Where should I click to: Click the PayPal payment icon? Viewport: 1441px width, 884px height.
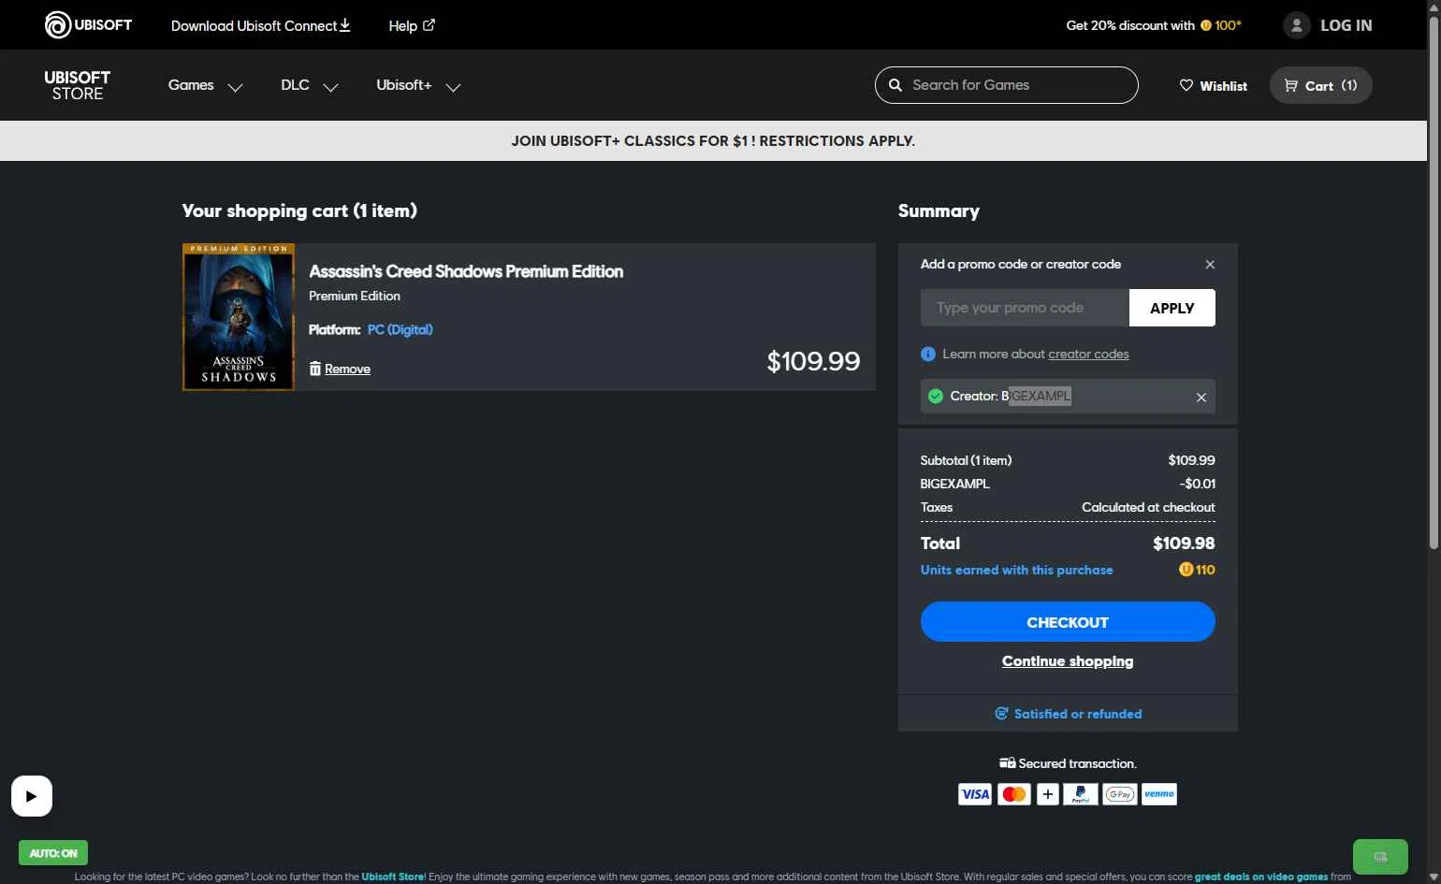click(x=1081, y=794)
